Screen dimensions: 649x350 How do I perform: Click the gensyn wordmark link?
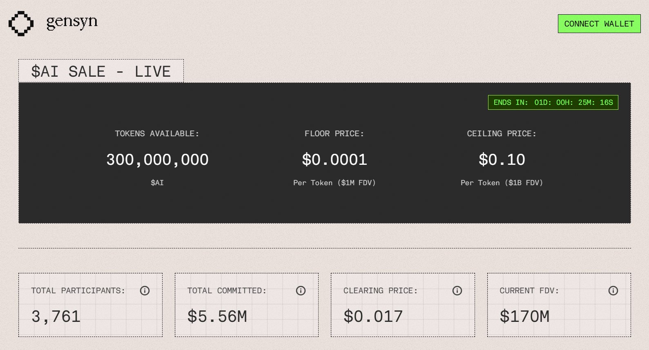[x=72, y=22]
